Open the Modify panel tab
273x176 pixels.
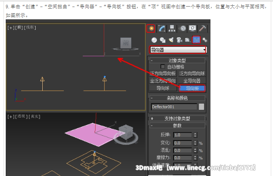(x=162, y=28)
